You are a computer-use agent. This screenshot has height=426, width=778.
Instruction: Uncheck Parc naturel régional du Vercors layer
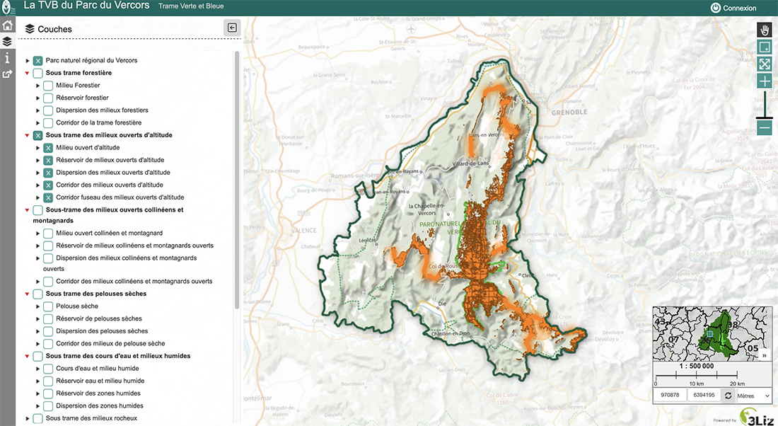click(x=37, y=60)
